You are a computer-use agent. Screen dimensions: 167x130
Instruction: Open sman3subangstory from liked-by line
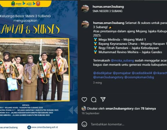coord(119,108)
